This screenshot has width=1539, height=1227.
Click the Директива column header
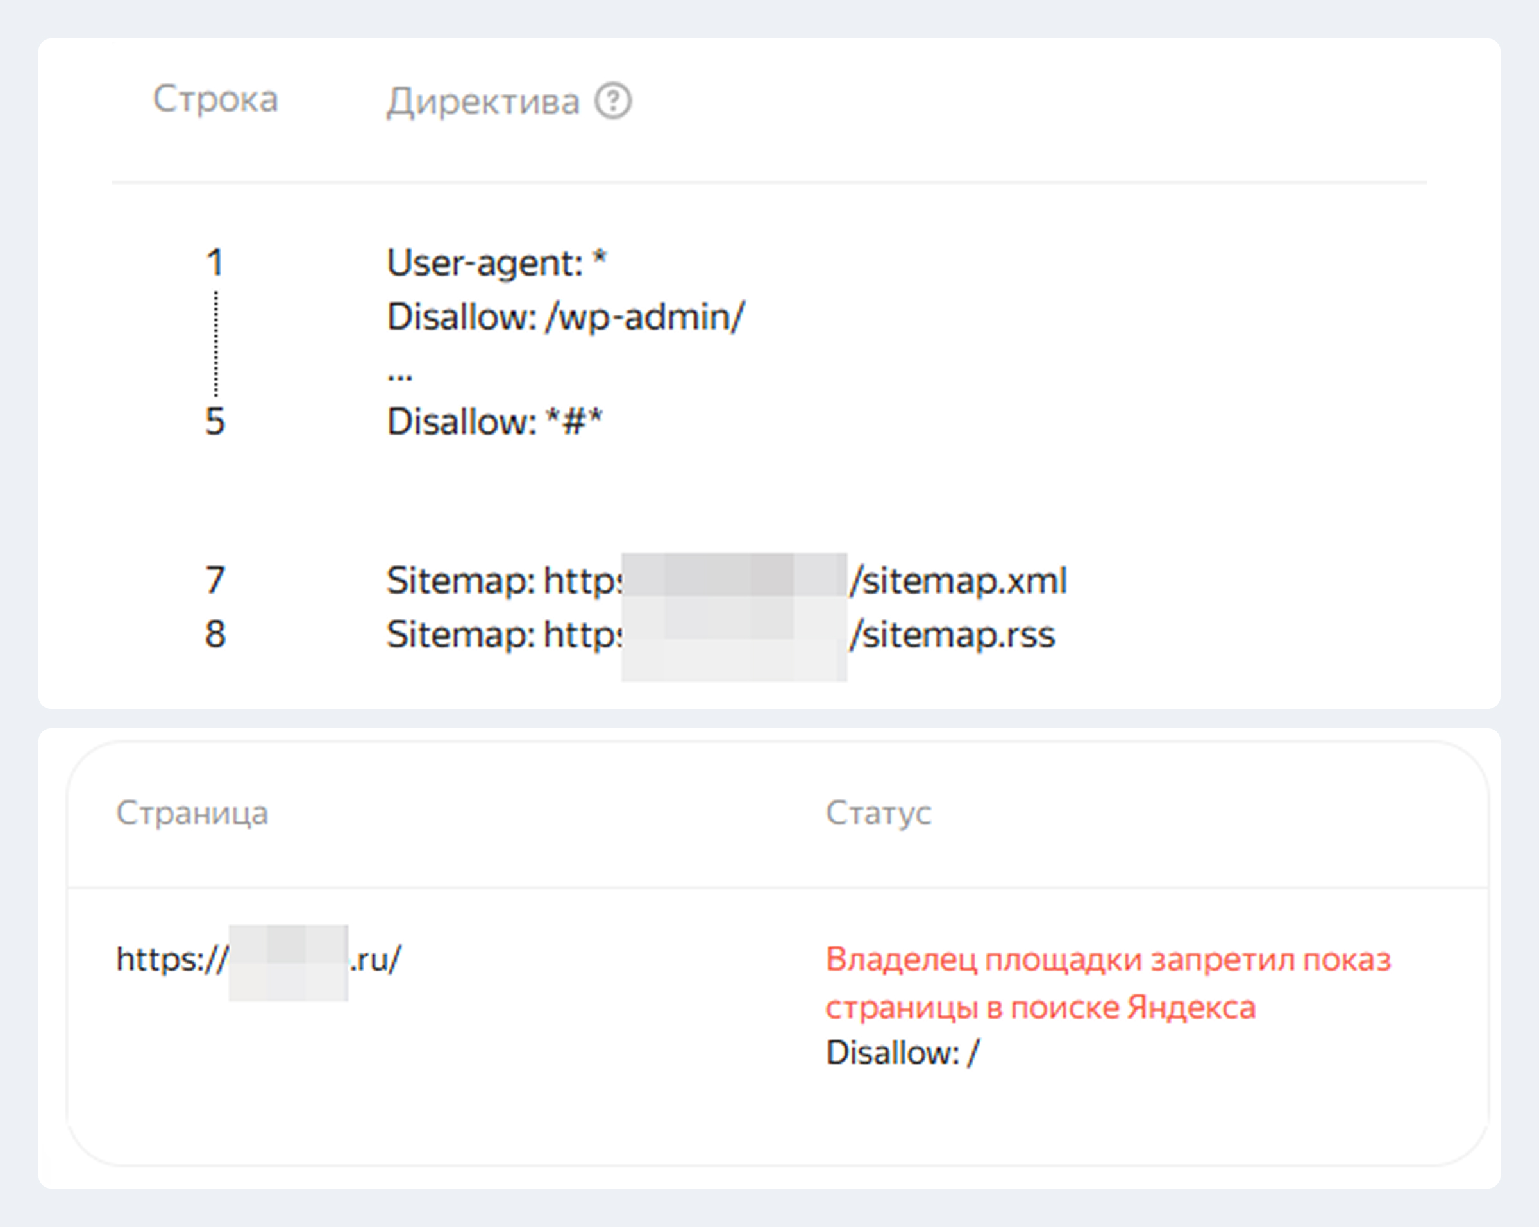click(483, 101)
